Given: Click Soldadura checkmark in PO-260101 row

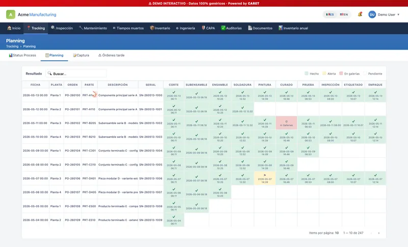Looking at the screenshot, I should pyautogui.click(x=243, y=108).
